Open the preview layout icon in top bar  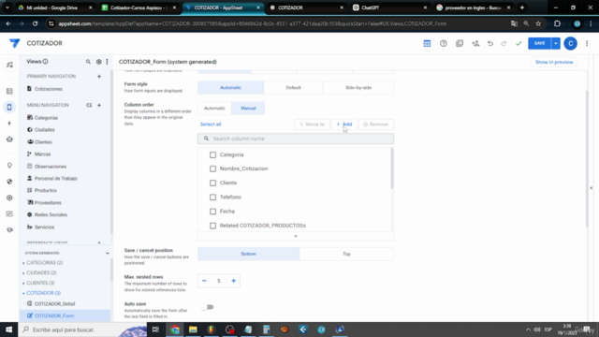[x=427, y=44]
